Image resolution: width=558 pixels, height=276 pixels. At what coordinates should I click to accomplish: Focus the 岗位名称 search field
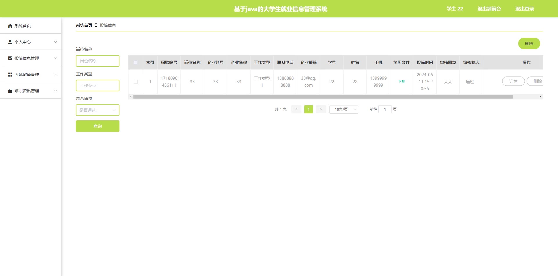98,61
